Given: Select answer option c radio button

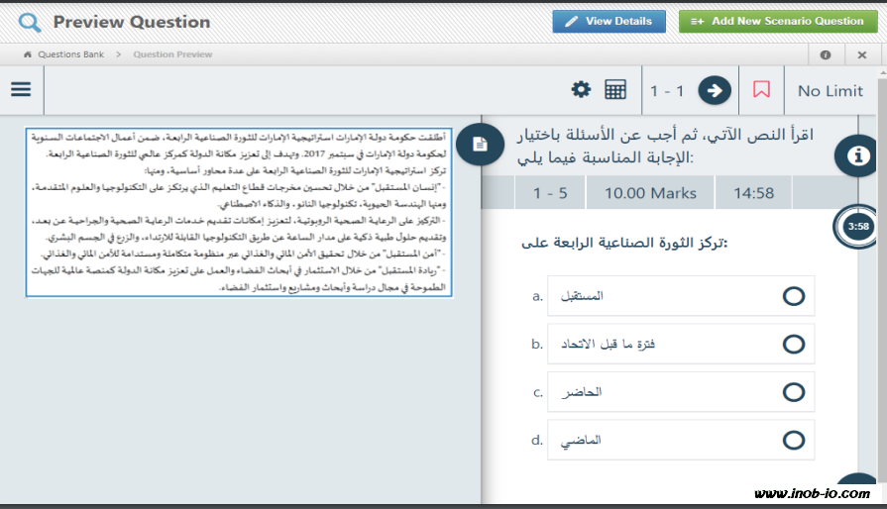Looking at the screenshot, I should point(793,392).
